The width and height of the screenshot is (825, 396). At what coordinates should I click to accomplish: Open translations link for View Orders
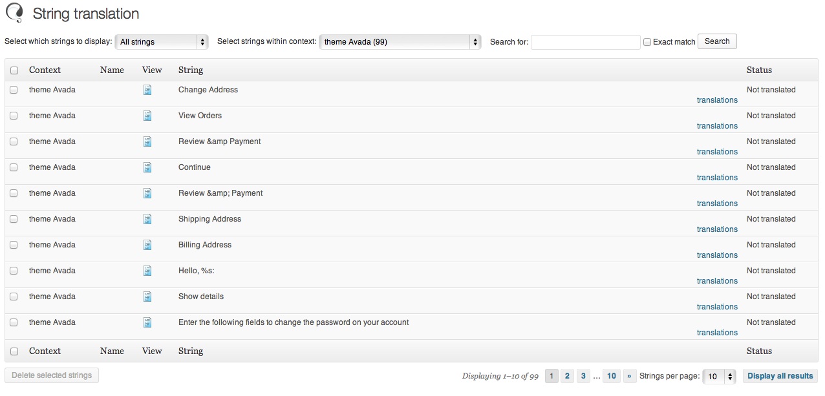(x=717, y=126)
